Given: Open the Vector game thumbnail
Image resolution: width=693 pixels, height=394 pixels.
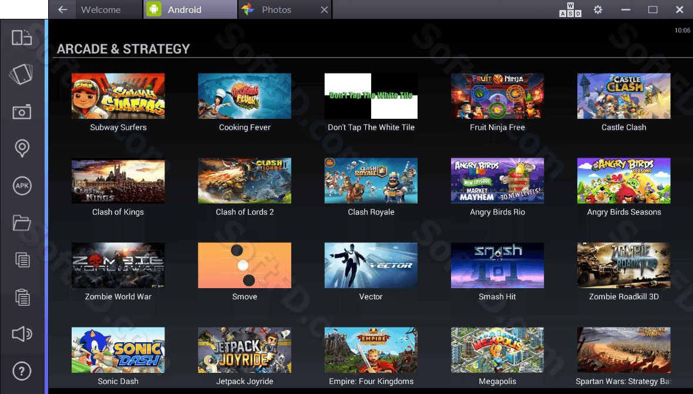Looking at the screenshot, I should pos(371,265).
